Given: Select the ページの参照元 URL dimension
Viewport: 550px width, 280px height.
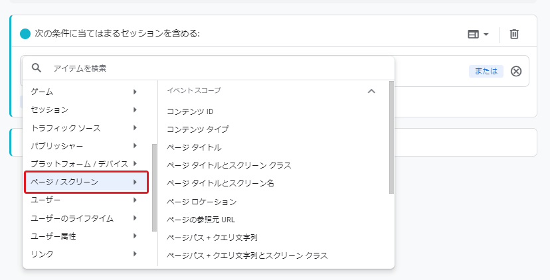Looking at the screenshot, I should pyautogui.click(x=201, y=220).
